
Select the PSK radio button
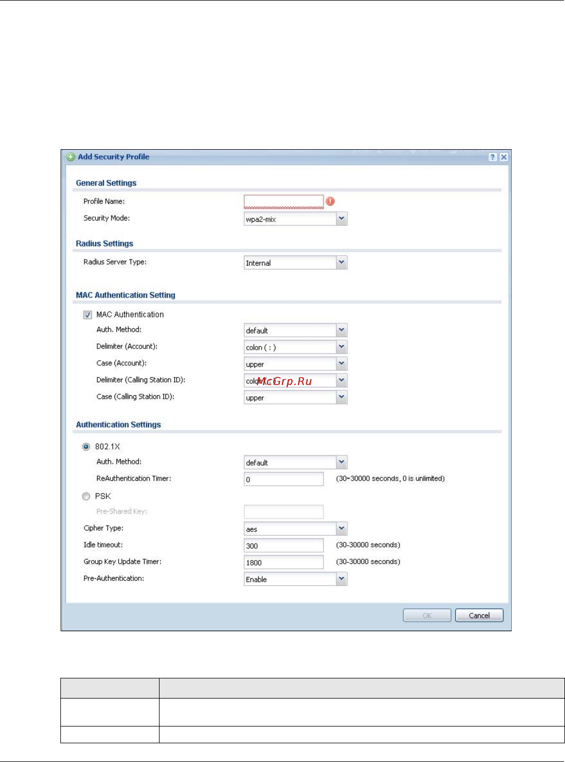point(86,496)
